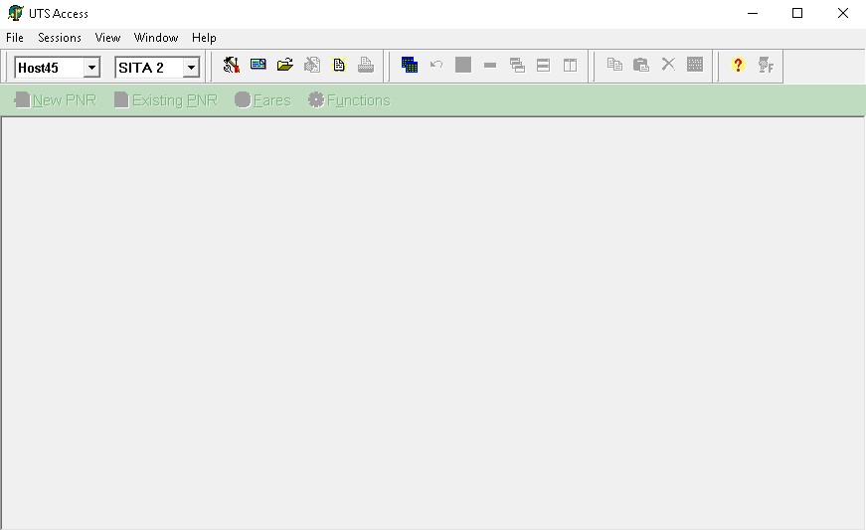
Task: Click the grayed function key F icon
Action: [766, 66]
